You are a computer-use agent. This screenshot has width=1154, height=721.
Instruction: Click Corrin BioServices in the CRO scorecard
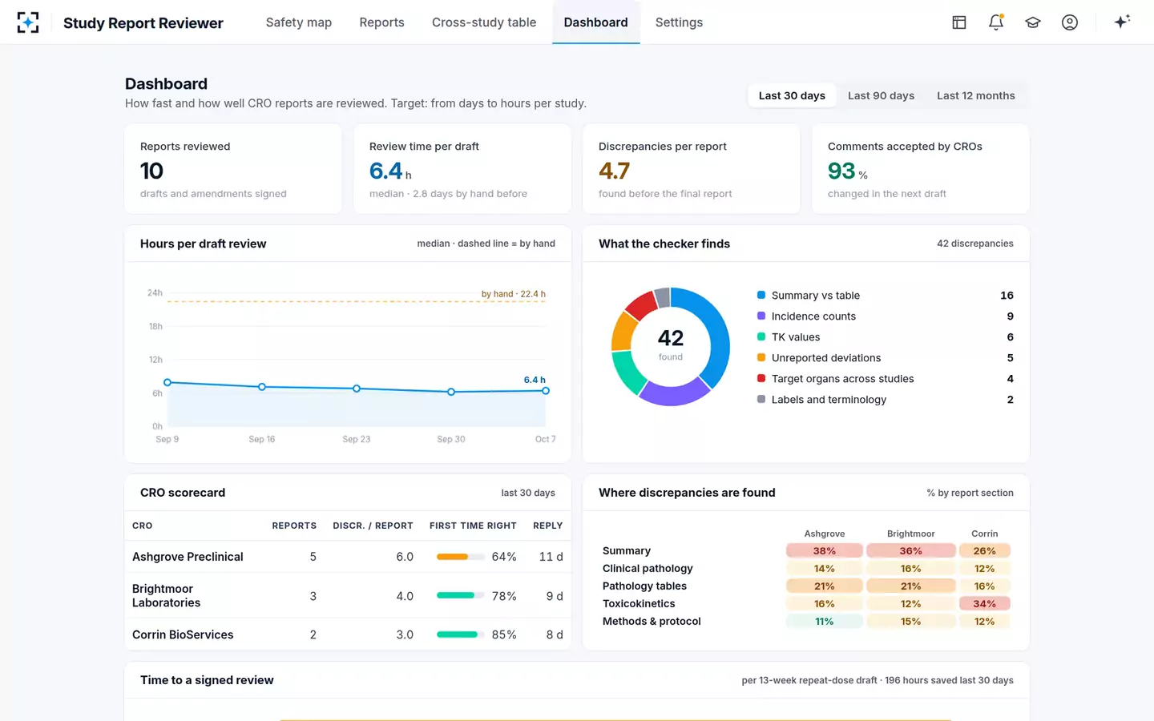(x=183, y=634)
